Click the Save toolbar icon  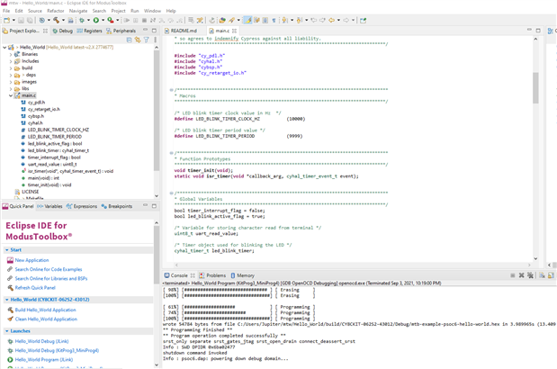pos(22,20)
